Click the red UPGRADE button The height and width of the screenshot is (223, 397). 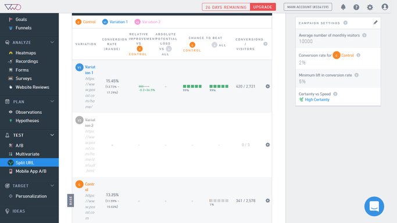pos(263,7)
